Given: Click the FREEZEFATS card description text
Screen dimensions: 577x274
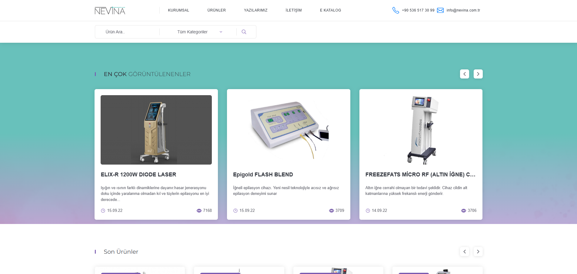Looking at the screenshot, I should pos(416,191).
